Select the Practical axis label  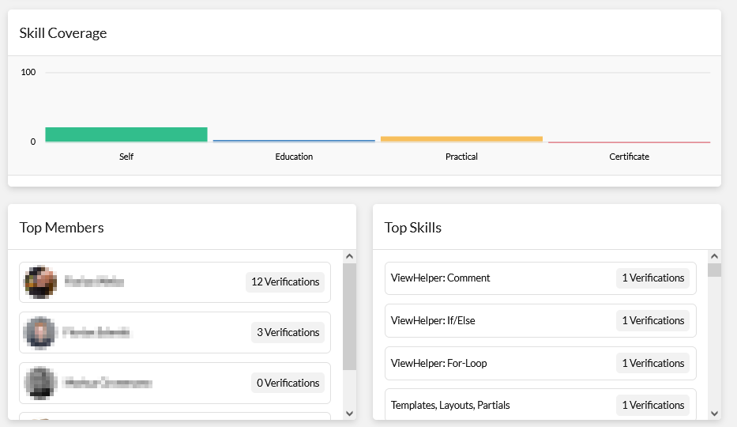pyautogui.click(x=461, y=157)
